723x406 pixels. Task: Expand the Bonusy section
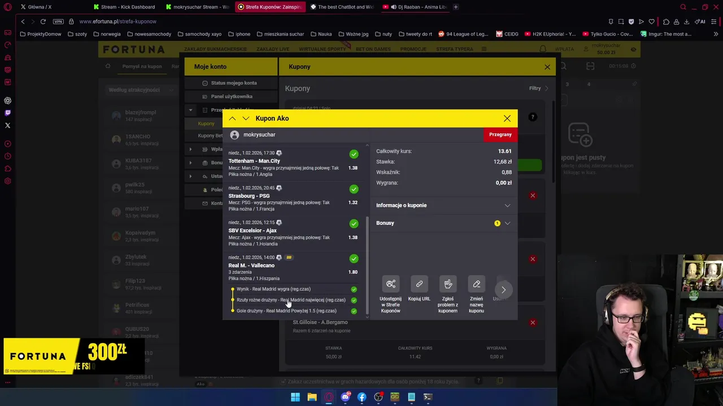443,223
